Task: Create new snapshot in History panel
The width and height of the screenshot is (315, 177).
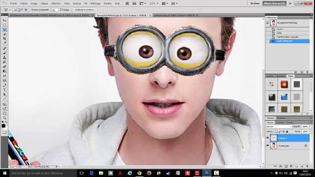Action: tap(302, 72)
